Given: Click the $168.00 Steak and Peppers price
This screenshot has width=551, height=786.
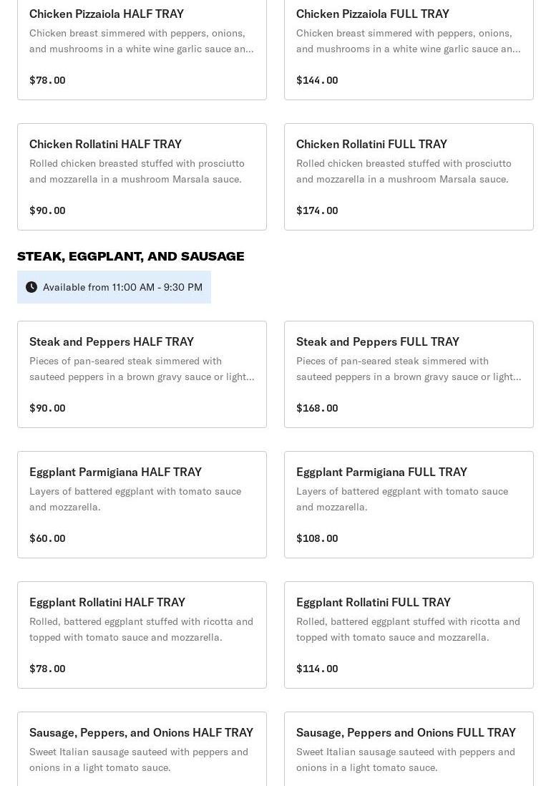Looking at the screenshot, I should click(317, 408).
